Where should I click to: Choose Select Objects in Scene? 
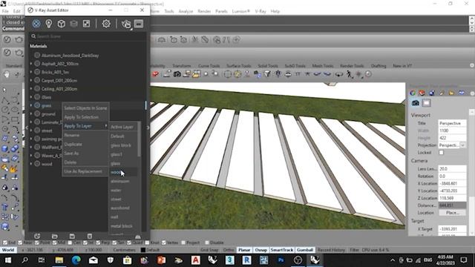tap(85, 108)
